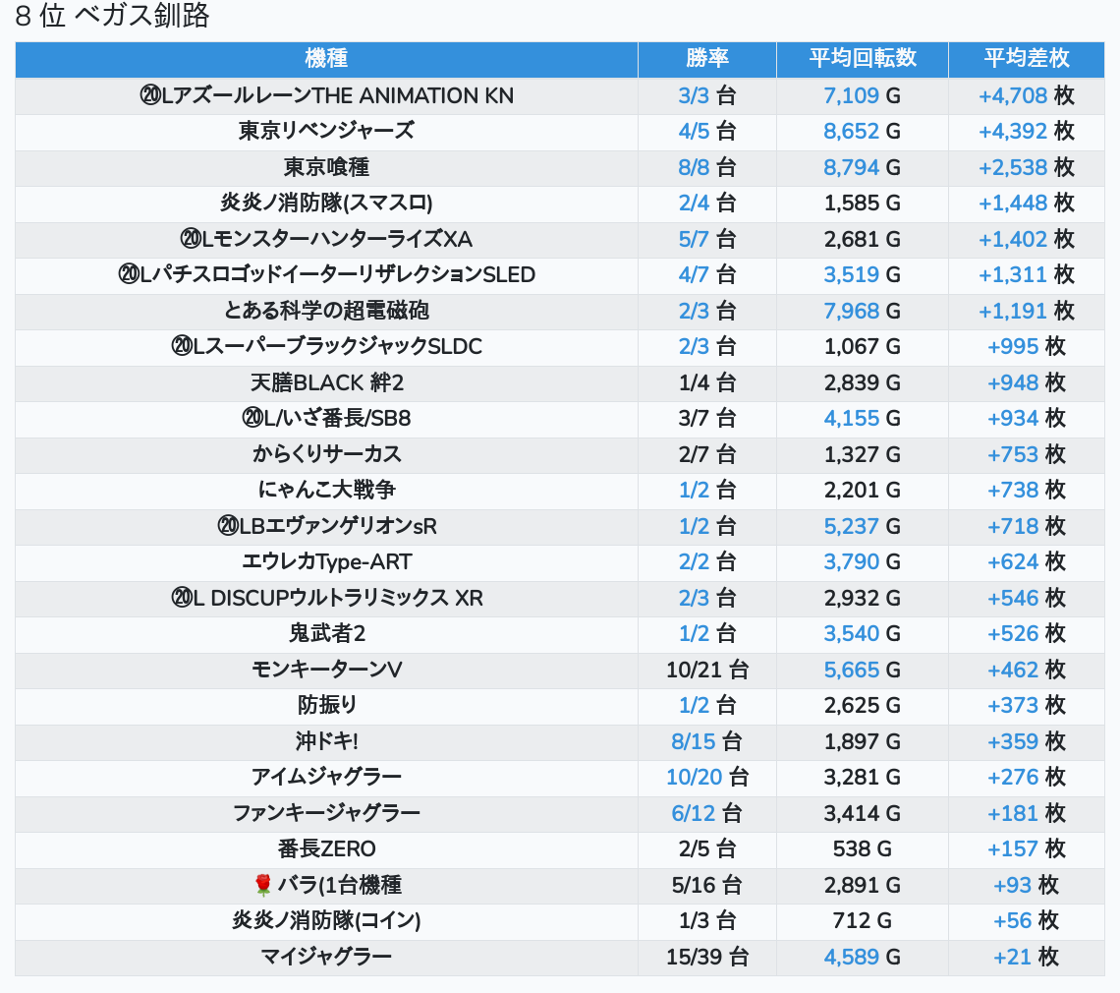Click the rose icon beside バラ(1台機種

click(x=262, y=885)
